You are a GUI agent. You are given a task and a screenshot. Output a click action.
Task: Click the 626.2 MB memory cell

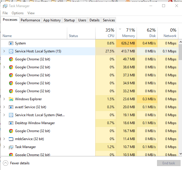(126, 43)
